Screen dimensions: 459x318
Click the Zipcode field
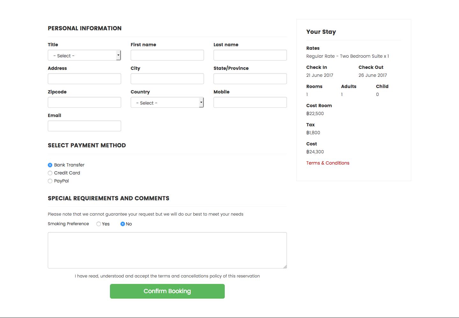pyautogui.click(x=84, y=102)
